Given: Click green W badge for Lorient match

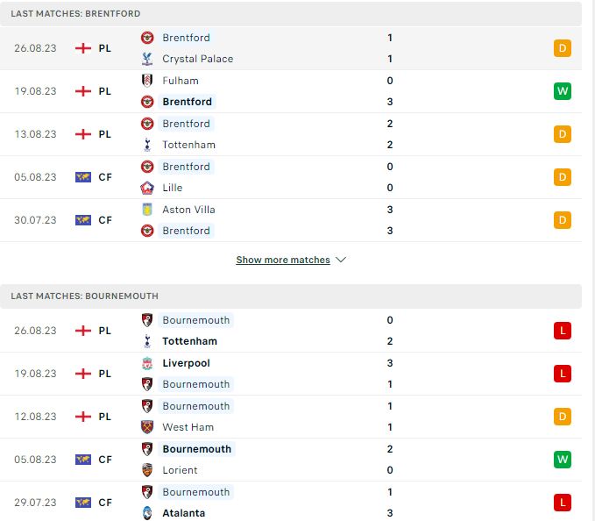Looking at the screenshot, I should click(x=563, y=460).
